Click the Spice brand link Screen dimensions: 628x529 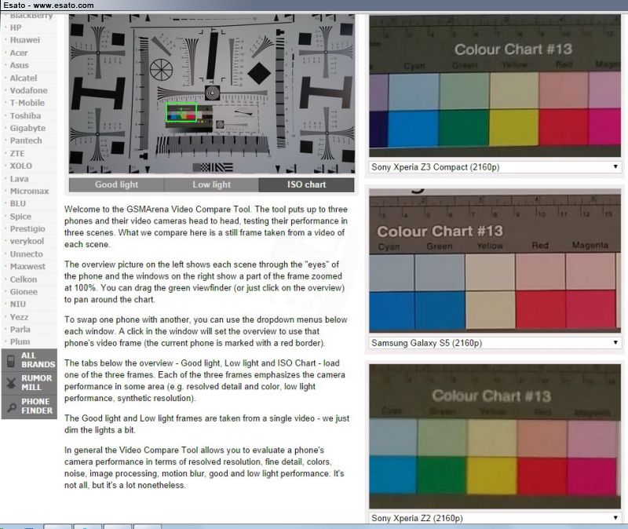(x=20, y=217)
